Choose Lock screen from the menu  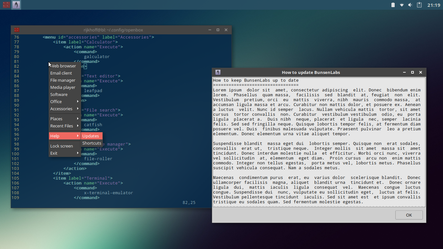(65, 146)
